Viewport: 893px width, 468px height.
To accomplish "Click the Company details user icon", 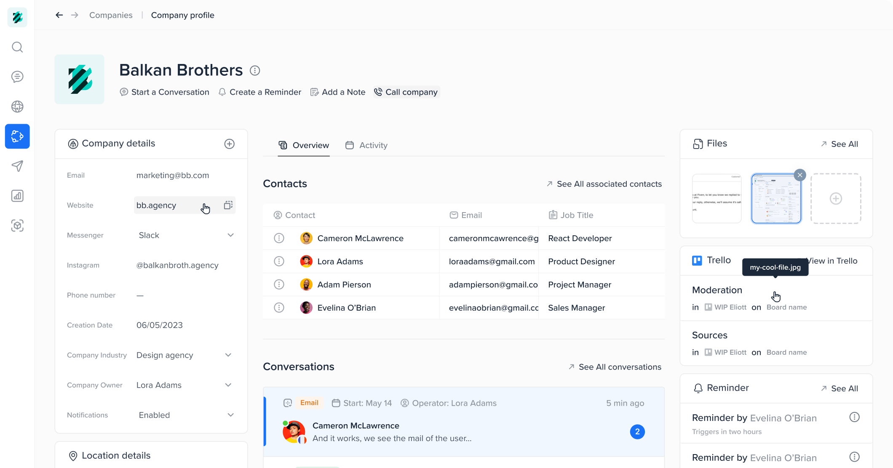I will point(73,144).
